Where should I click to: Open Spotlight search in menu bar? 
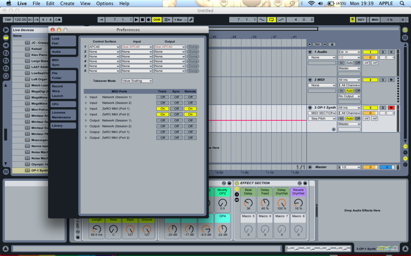(402, 3)
